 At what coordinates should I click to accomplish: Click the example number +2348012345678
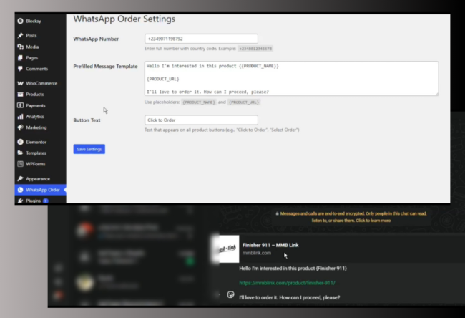point(255,49)
